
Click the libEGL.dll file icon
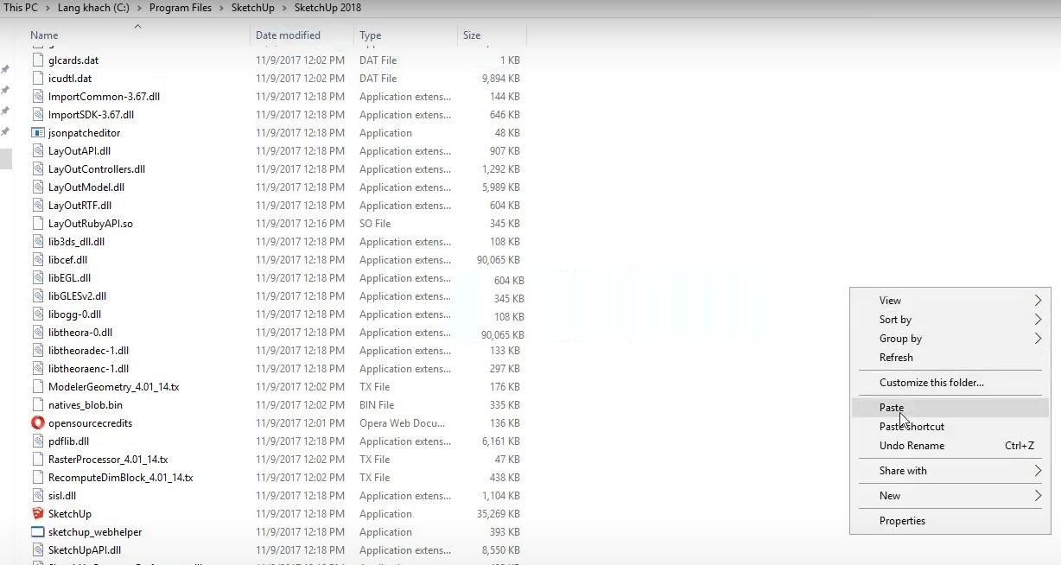coord(37,278)
